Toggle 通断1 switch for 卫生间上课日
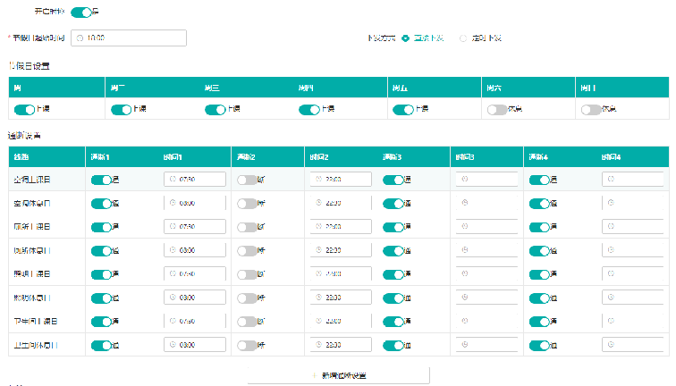Image resolution: width=676 pixels, height=386 pixels. pyautogui.click(x=101, y=322)
